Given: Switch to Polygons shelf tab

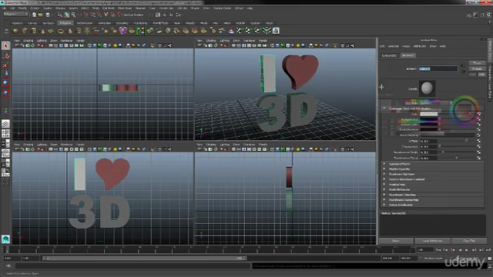Looking at the screenshot, I should click(65, 23).
